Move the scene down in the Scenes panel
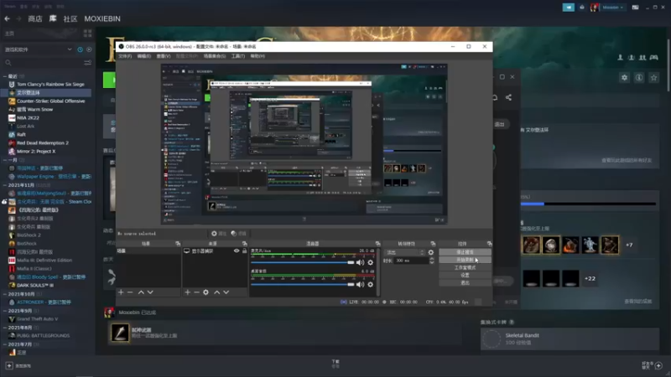 click(150, 292)
